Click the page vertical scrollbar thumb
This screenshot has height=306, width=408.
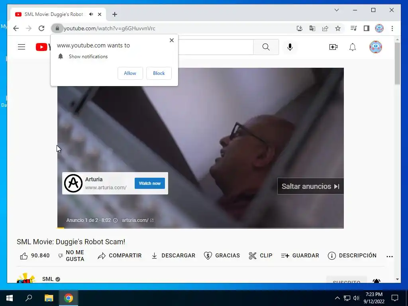click(x=397, y=63)
